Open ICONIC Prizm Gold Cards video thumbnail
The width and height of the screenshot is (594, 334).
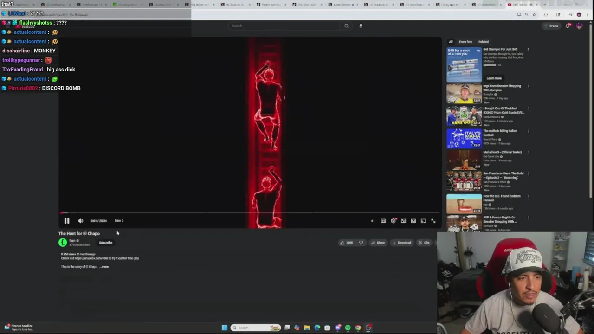pyautogui.click(x=464, y=116)
